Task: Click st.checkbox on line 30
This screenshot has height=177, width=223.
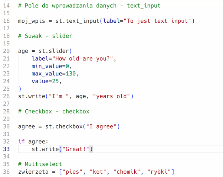Action: tap(64, 126)
